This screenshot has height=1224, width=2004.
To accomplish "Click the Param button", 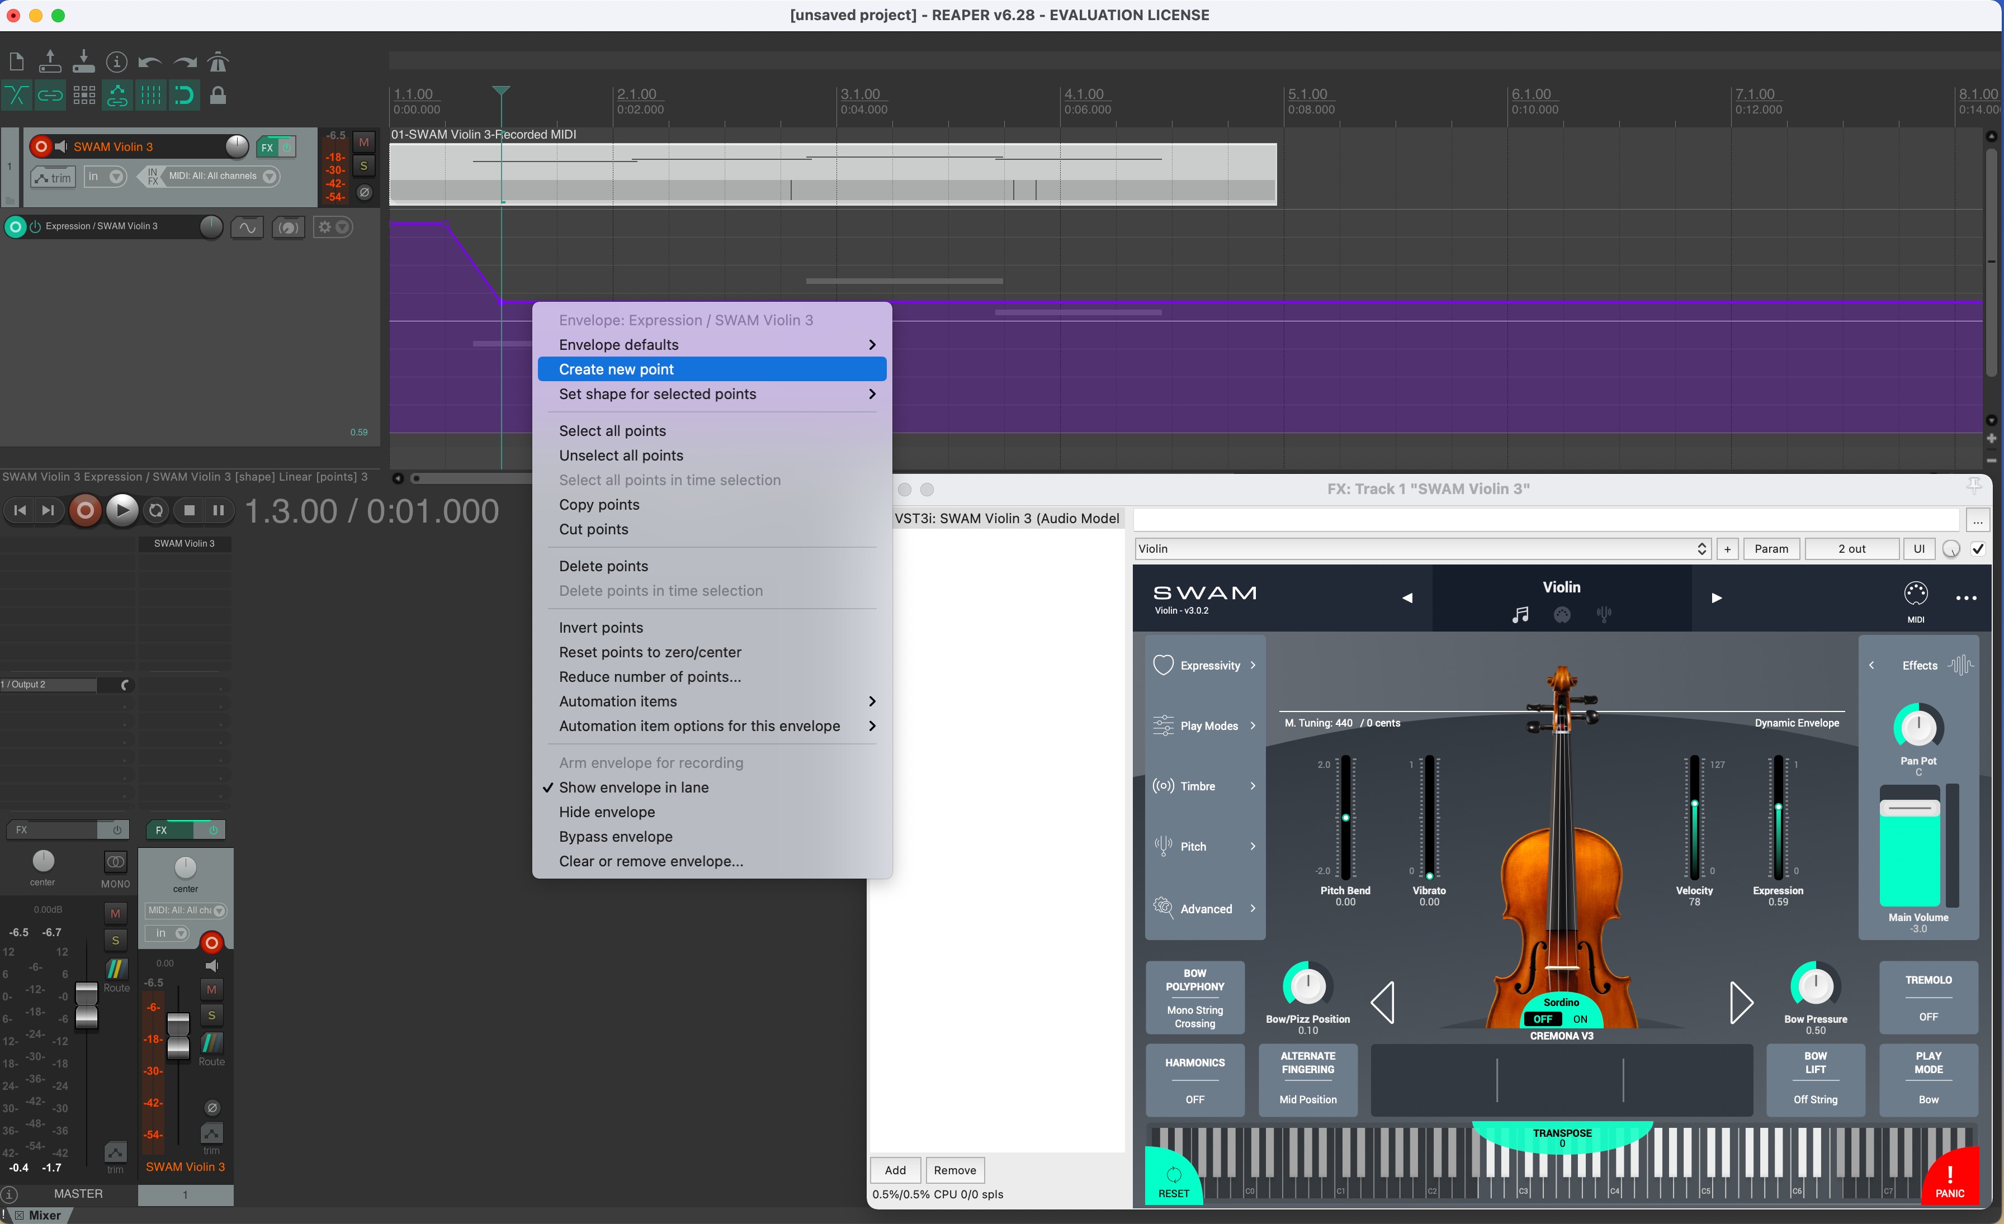I will [x=1771, y=549].
